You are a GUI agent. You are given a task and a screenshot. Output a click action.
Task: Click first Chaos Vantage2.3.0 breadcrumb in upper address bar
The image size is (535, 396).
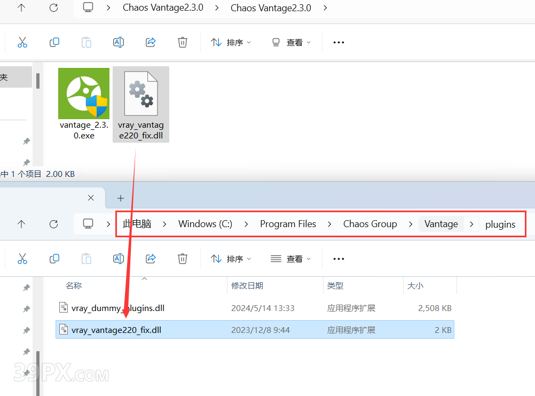pos(163,7)
